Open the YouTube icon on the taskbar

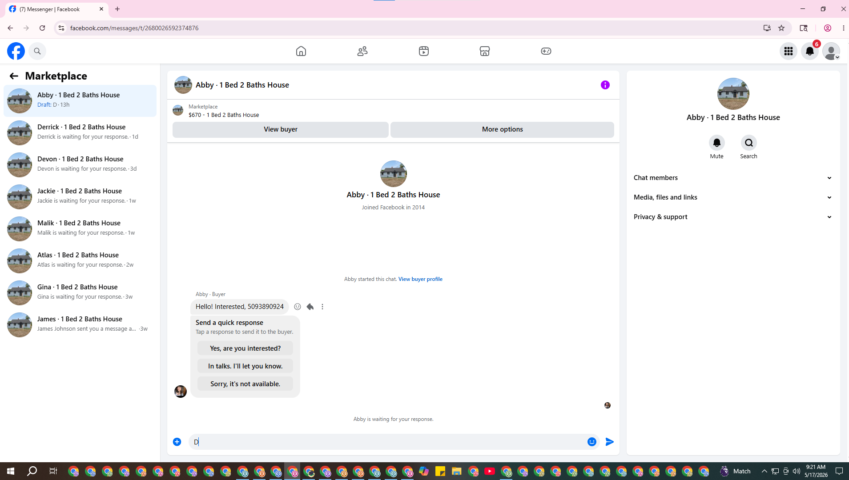(490, 471)
